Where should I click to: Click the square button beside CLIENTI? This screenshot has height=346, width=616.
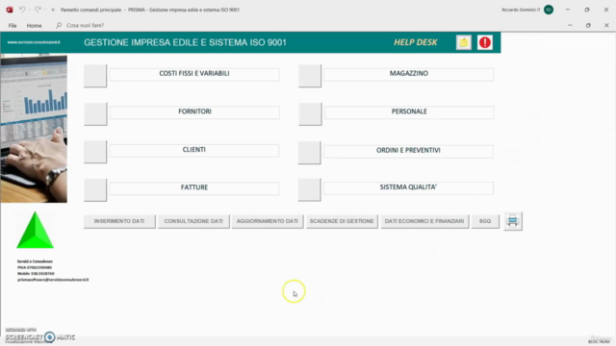95,152
